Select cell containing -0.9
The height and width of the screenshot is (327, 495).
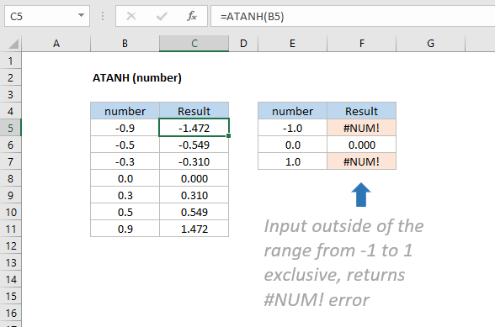[125, 128]
